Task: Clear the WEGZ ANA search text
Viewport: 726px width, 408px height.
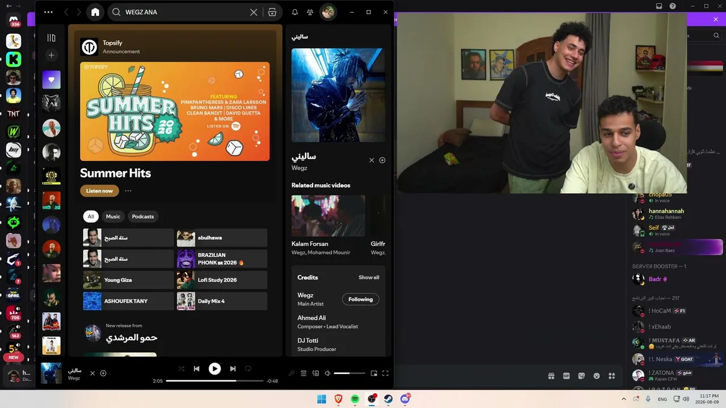Action: 254,12
